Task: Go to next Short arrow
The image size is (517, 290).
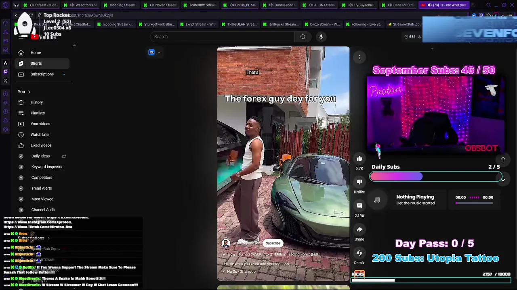Action: pyautogui.click(x=503, y=178)
